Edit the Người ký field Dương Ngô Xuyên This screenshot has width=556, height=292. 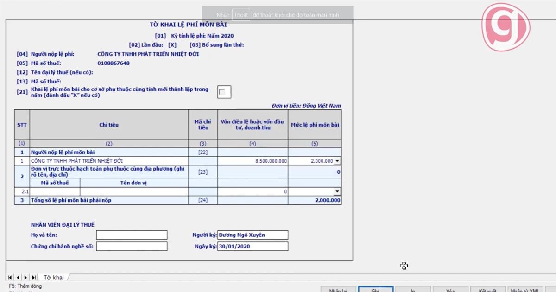253,235
